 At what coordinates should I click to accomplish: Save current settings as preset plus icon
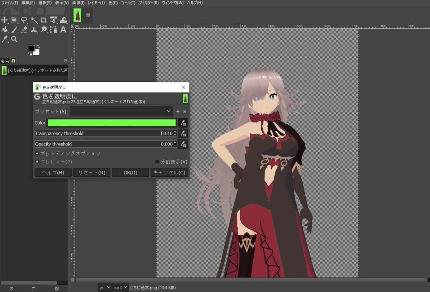178,111
